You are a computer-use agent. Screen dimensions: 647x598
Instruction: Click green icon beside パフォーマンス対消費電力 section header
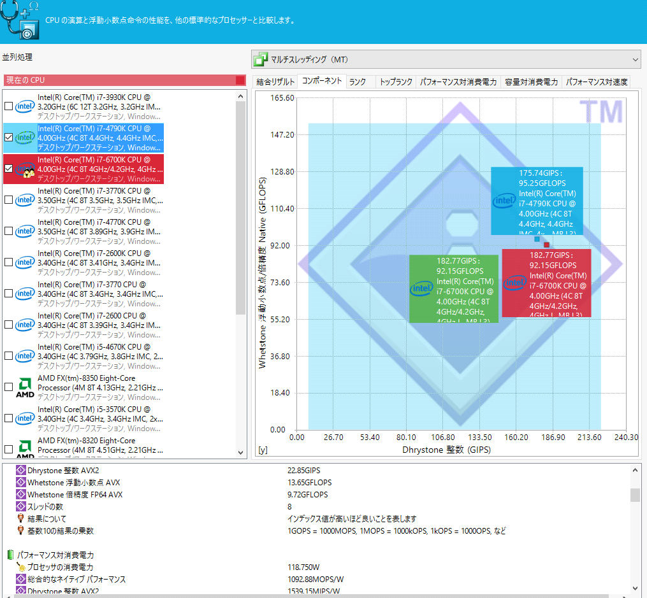point(11,555)
